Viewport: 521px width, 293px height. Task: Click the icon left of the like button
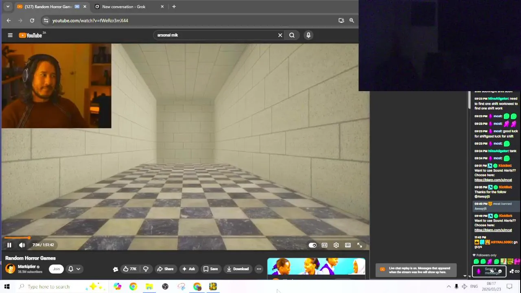(x=116, y=269)
